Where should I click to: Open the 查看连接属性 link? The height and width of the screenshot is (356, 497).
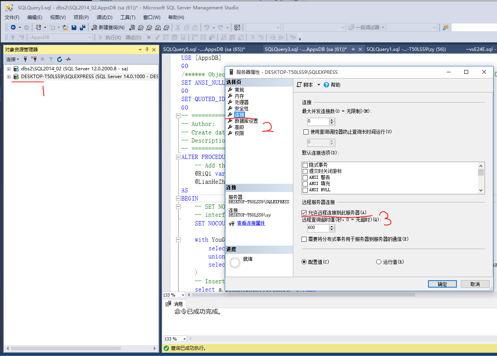(251, 223)
